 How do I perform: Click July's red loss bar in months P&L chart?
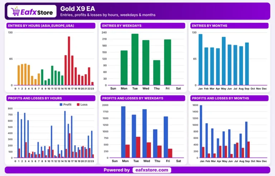(x=237, y=150)
